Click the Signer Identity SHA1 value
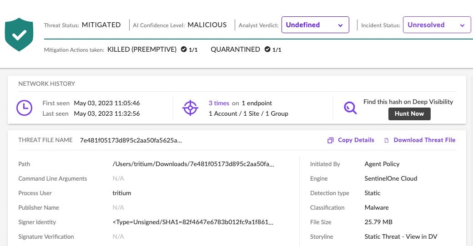The height and width of the screenshot is (246, 473). 193,222
